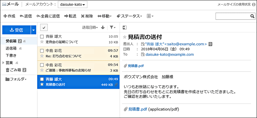This screenshot has width=257, height=118.
Task: Click the blue 受信 receive button
Action: pyautogui.click(x=16, y=30)
